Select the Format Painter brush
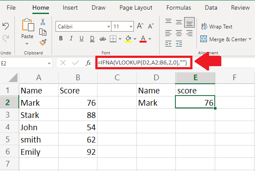The width and height of the screenshot is (255, 171). 43,42
